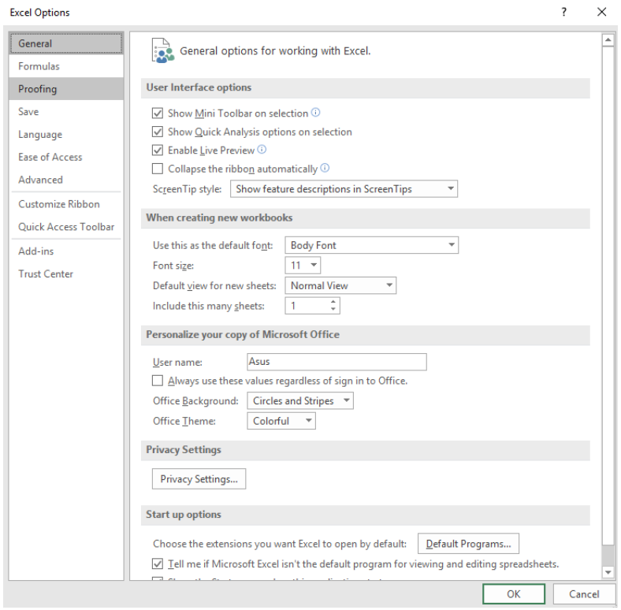This screenshot has height=610, width=621.
Task: Click the Privacy Settings... button
Action: click(199, 479)
